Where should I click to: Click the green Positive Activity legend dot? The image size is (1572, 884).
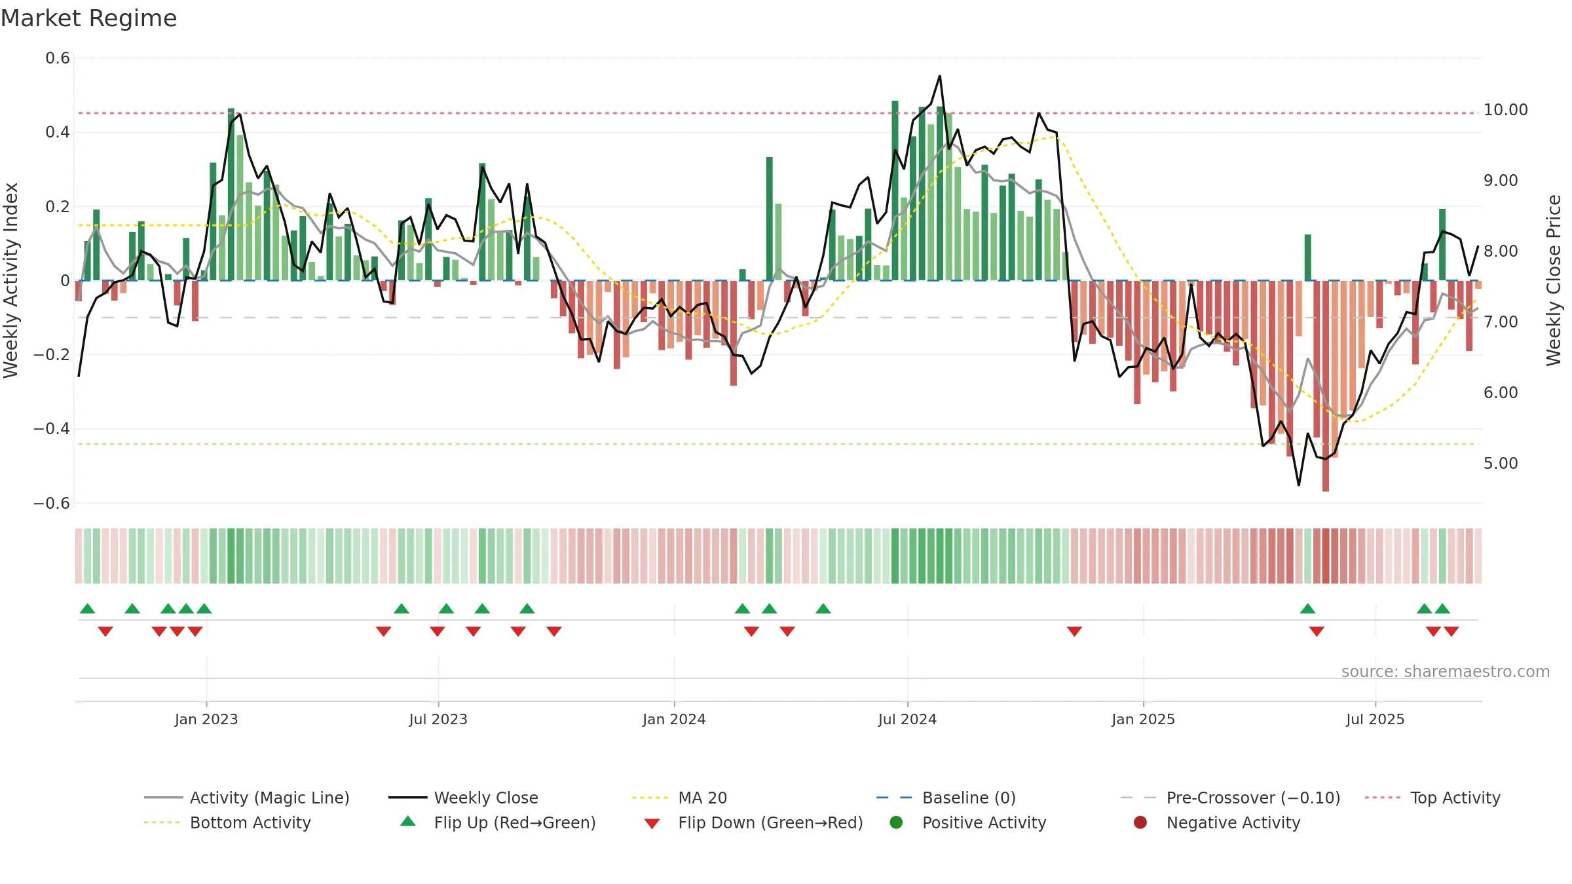[x=897, y=822]
